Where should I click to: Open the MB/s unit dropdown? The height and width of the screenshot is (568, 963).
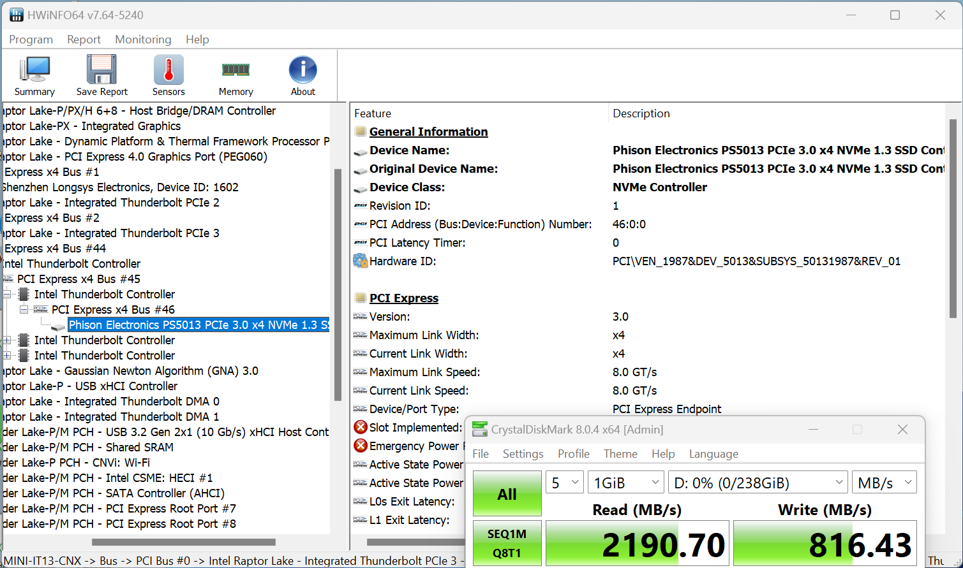pyautogui.click(x=885, y=483)
